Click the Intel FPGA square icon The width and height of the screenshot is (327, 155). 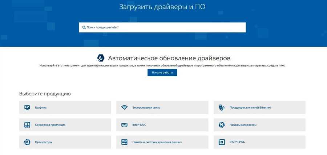click(x=221, y=142)
